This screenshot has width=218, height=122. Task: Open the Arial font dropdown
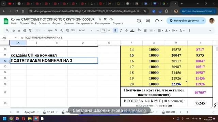(x=85, y=30)
